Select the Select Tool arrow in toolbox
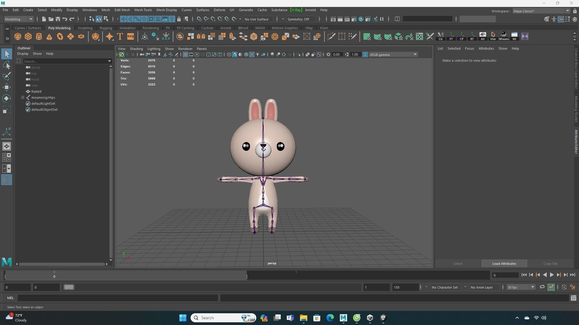 (x=7, y=54)
